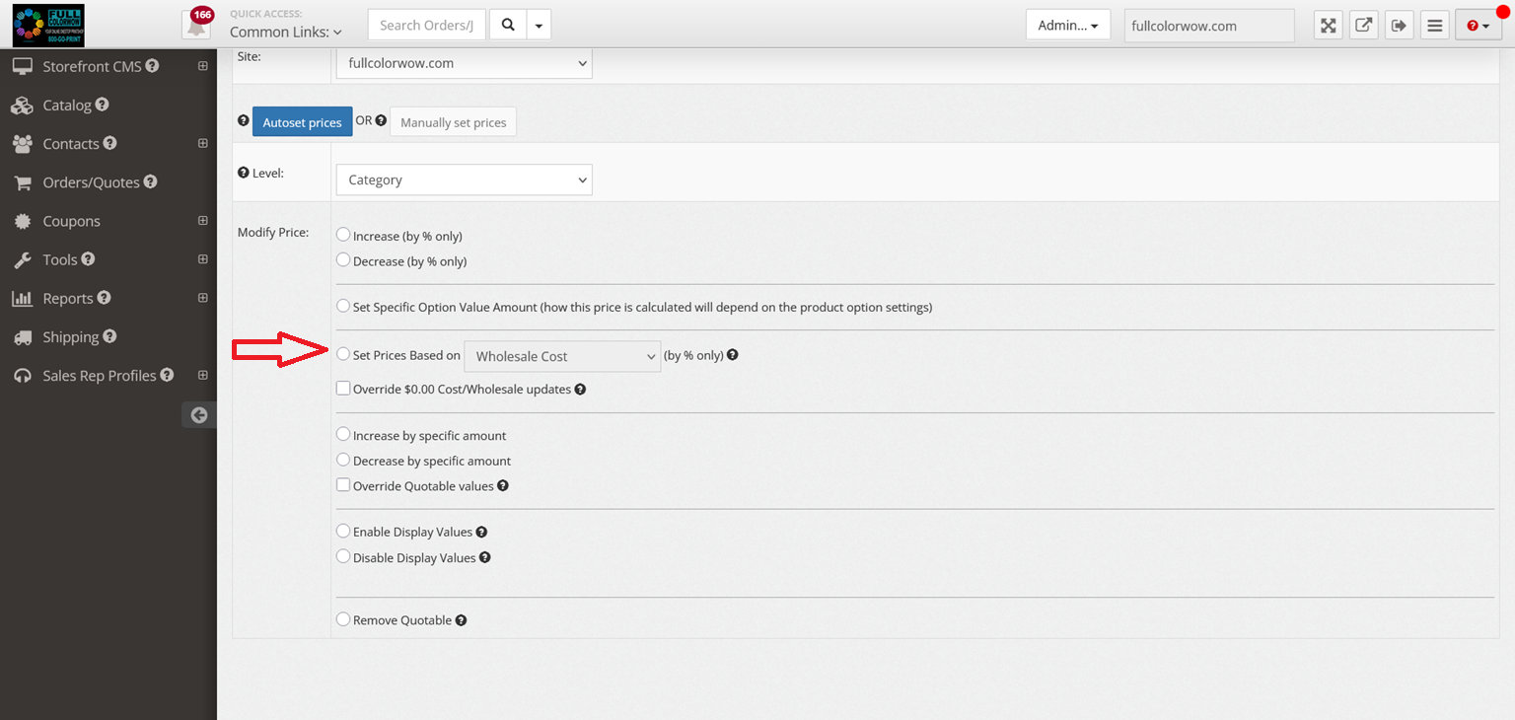Open storefront via external link icon
1515x720 pixels.
click(x=1363, y=26)
